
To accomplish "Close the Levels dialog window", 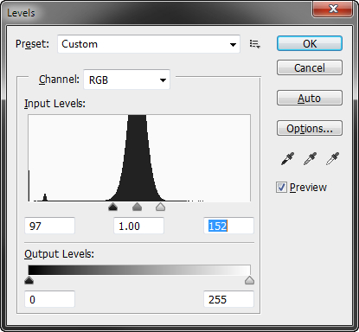I will [333, 9].
